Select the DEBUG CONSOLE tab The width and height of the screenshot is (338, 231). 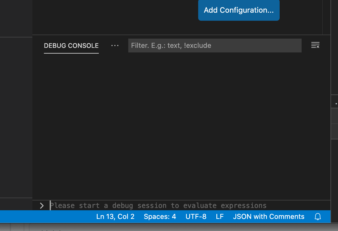point(71,46)
